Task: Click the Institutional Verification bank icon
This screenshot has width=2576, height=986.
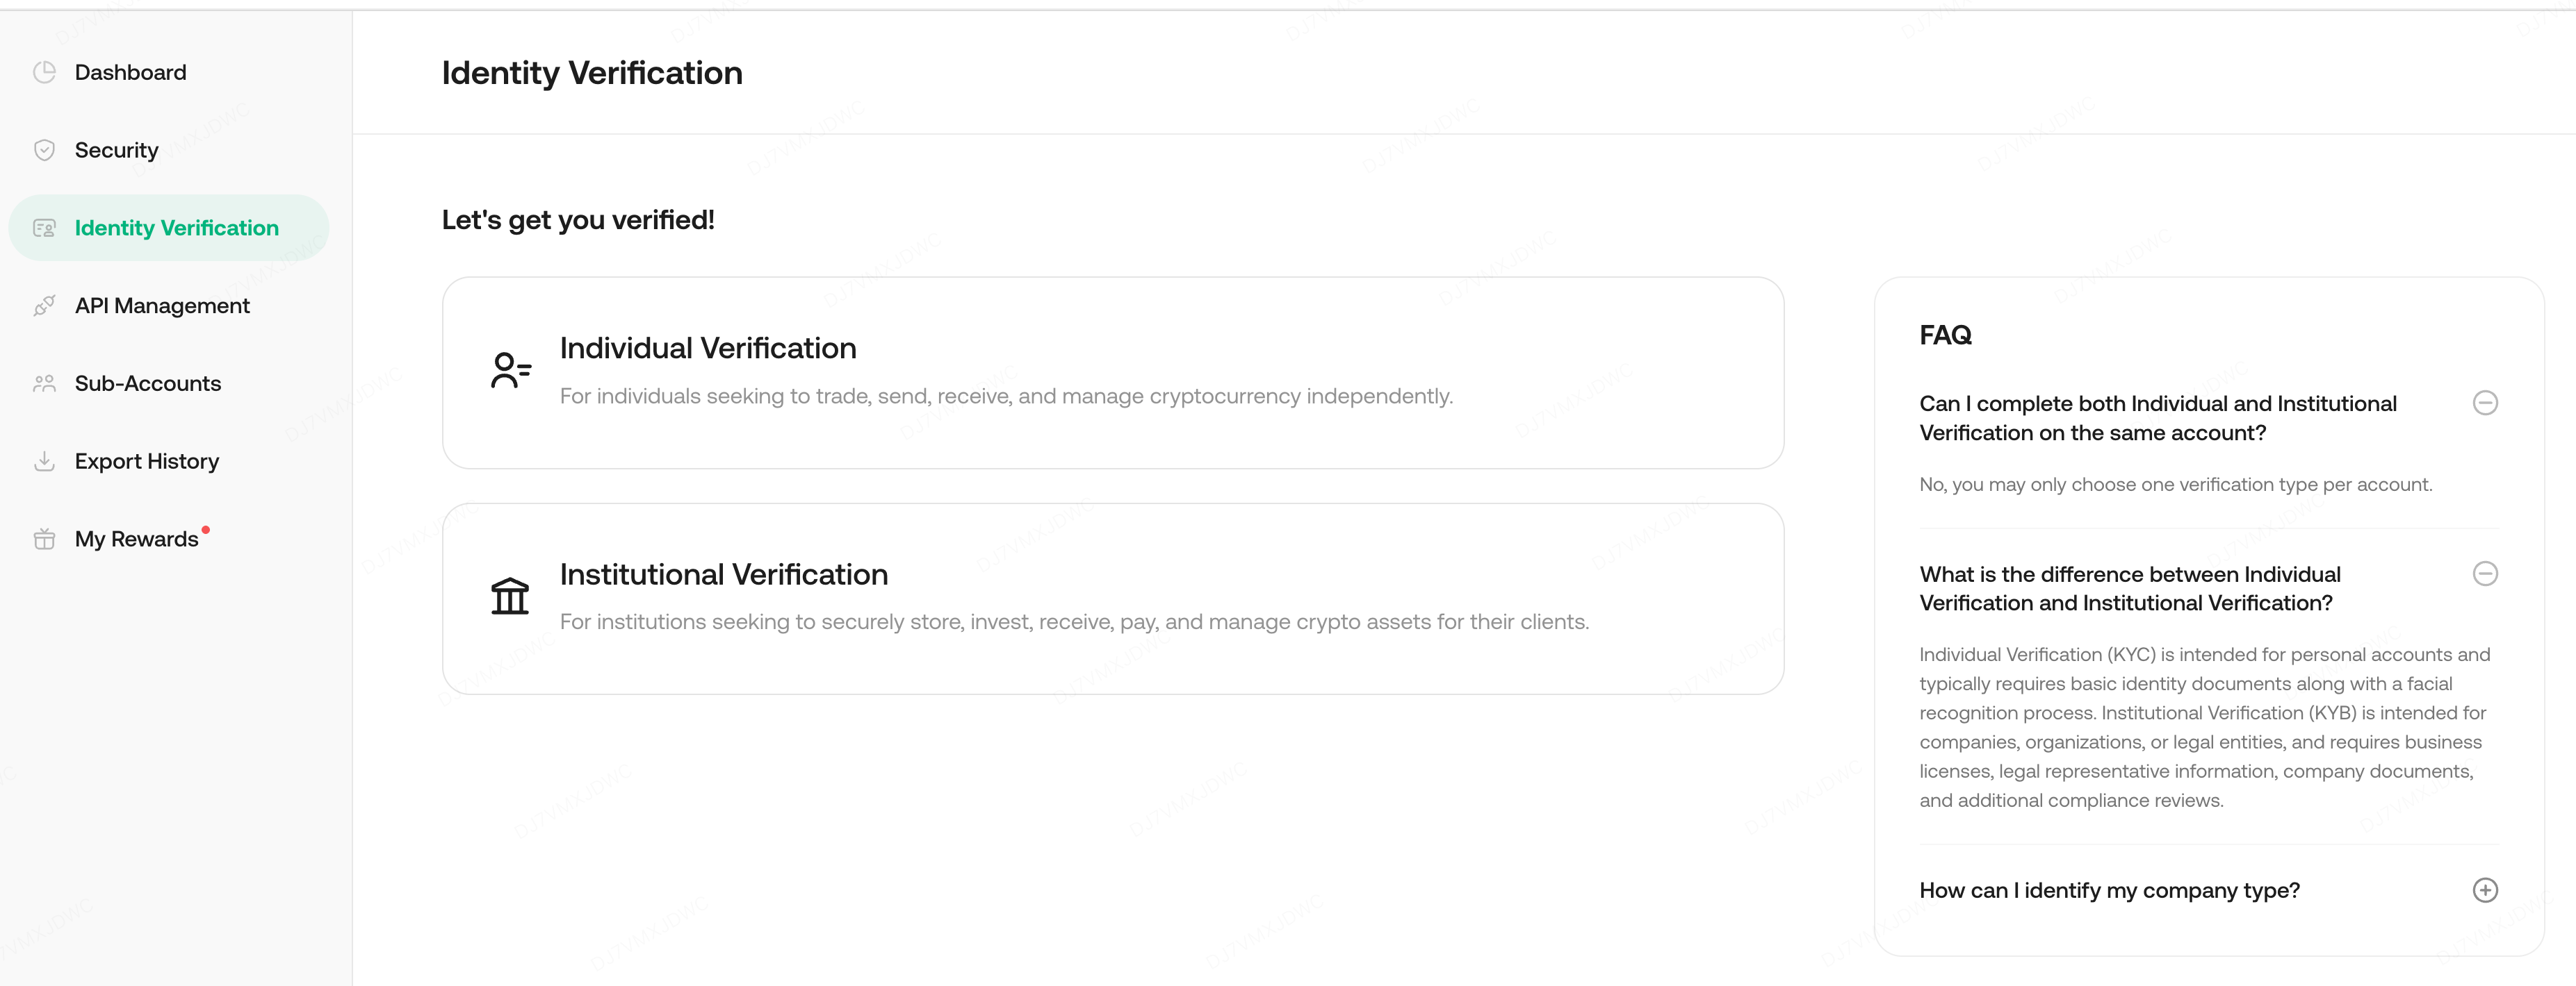Action: pyautogui.click(x=510, y=596)
